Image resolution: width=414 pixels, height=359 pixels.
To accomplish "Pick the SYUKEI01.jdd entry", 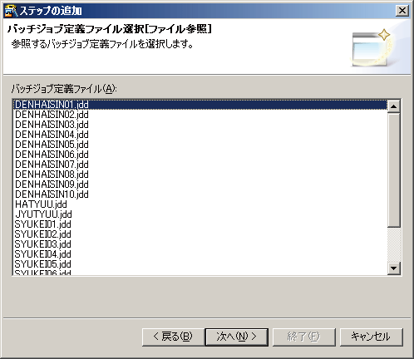I will [x=200, y=224].
